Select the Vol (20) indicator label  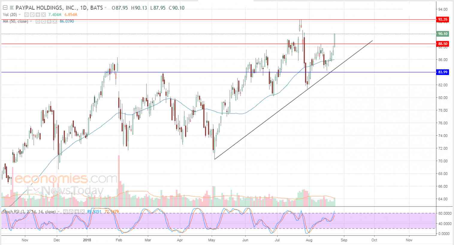[x=10, y=14]
